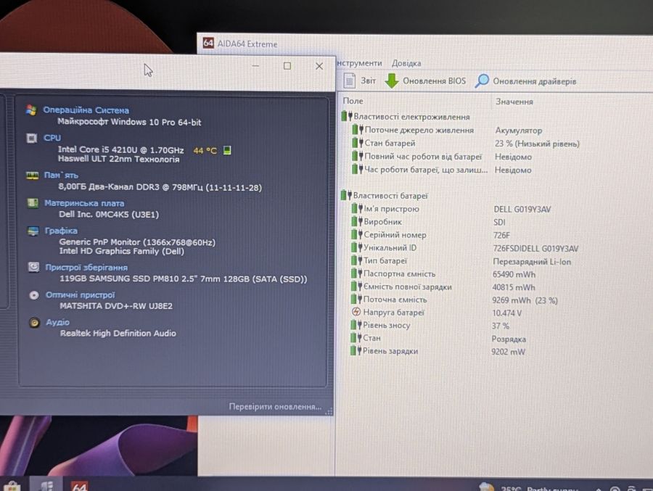Select the Стан field label showing Розрядка

click(371, 338)
